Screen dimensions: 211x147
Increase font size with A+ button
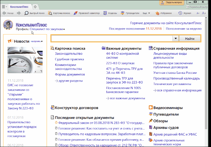click(x=204, y=13)
